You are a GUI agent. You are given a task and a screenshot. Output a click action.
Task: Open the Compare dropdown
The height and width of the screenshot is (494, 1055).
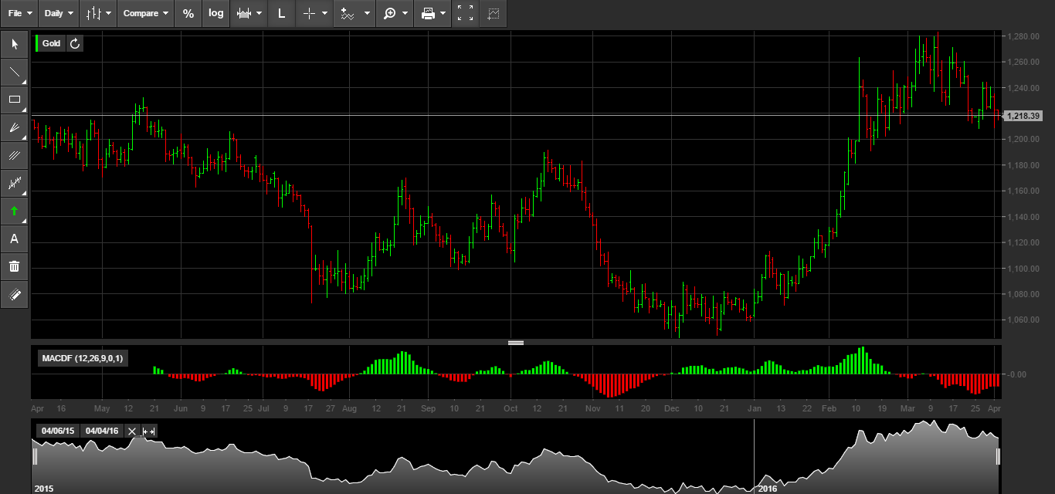coord(146,13)
